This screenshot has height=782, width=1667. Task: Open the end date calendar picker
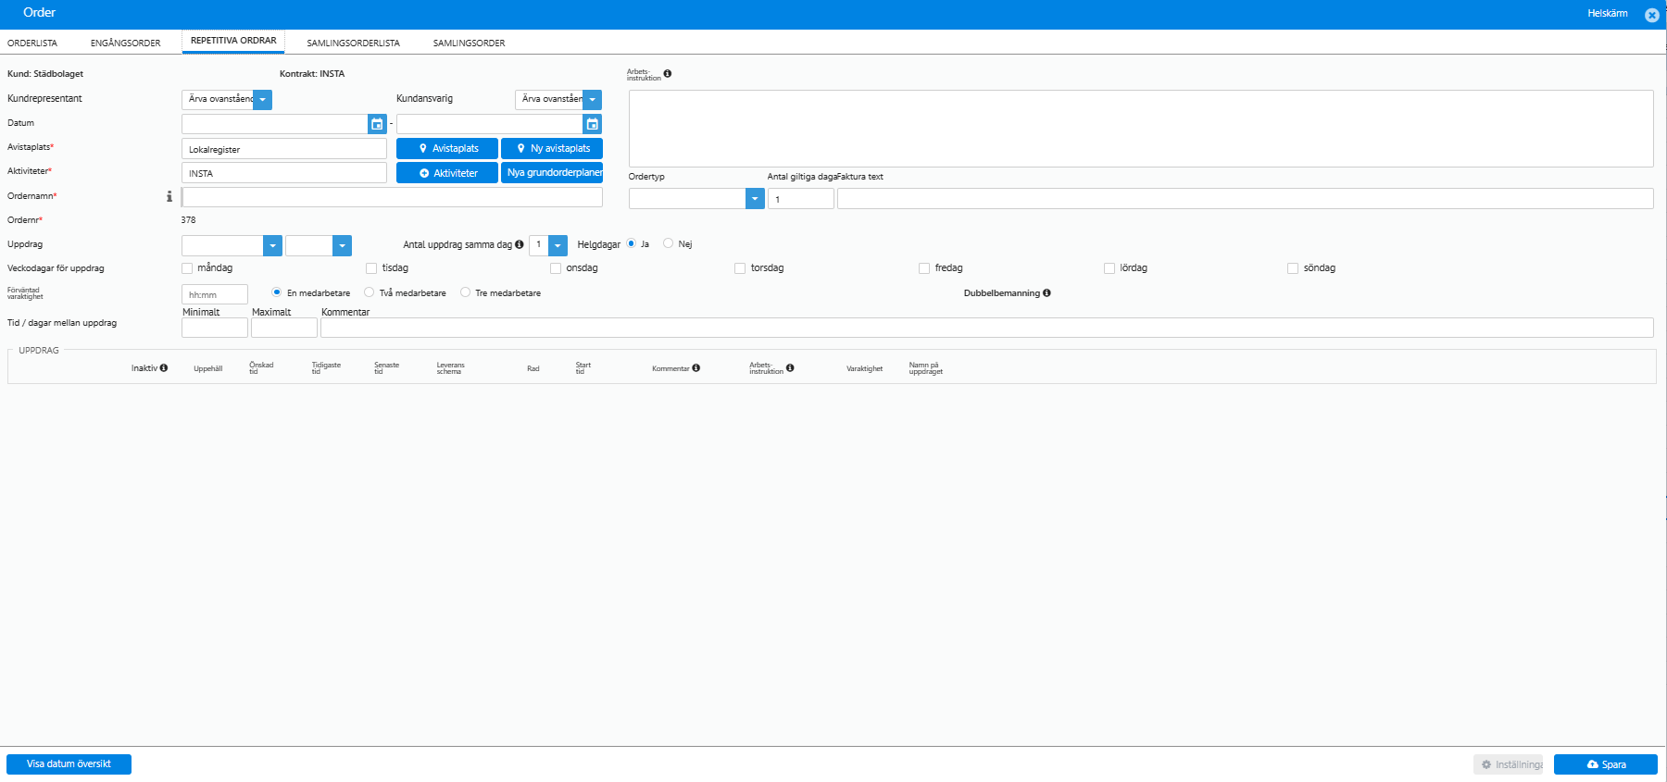pos(593,124)
